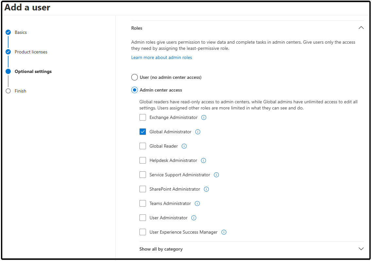Open info icon for Exchange Administrator
Image resolution: width=372 pixels, height=261 pixels.
(204, 117)
